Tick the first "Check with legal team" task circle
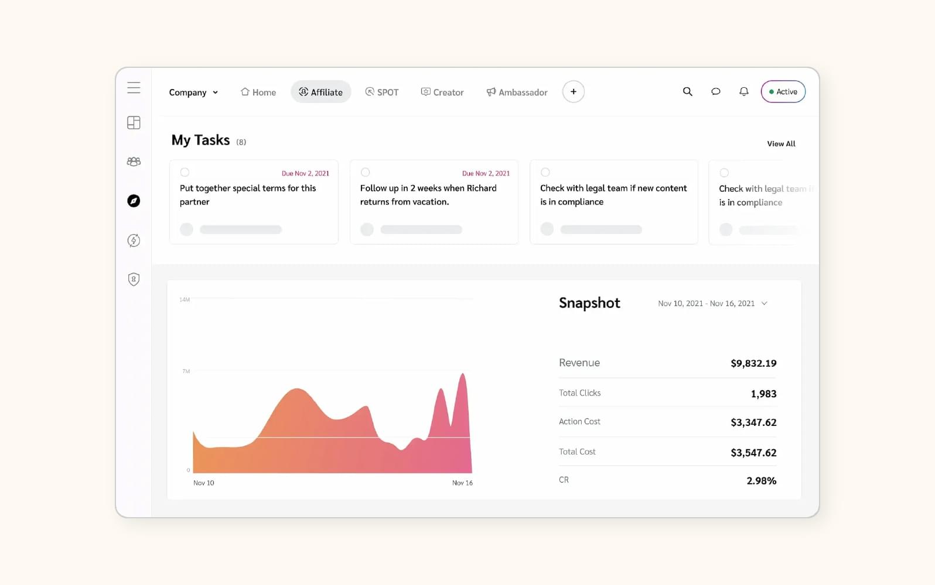 pyautogui.click(x=545, y=173)
